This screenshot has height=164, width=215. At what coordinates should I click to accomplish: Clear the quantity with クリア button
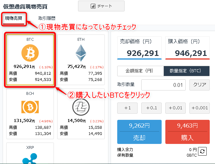pyautogui.click(x=200, y=85)
